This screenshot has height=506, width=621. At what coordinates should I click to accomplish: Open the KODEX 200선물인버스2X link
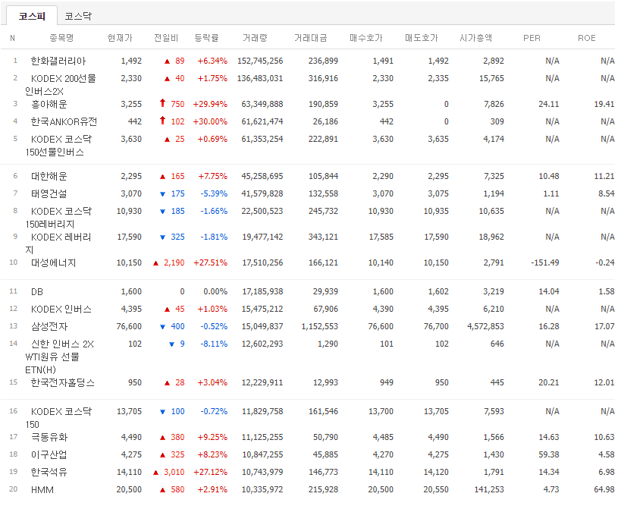click(x=60, y=85)
